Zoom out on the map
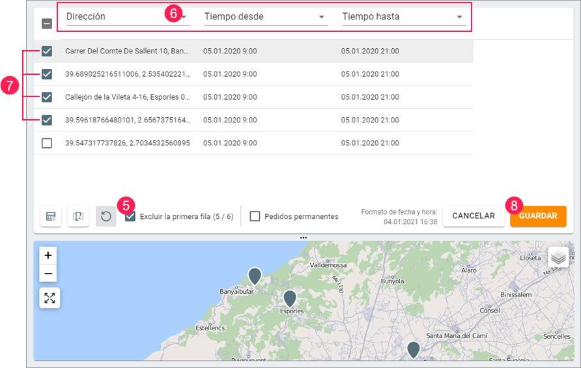The height and width of the screenshot is (368, 581). [x=48, y=274]
